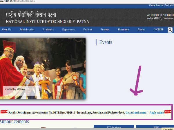This screenshot has width=174, height=130.
Task: Open the Academics menu
Action: [48, 29]
